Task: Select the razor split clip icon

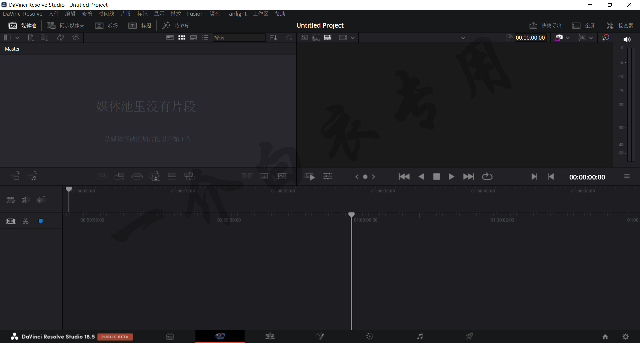Action: point(26,221)
